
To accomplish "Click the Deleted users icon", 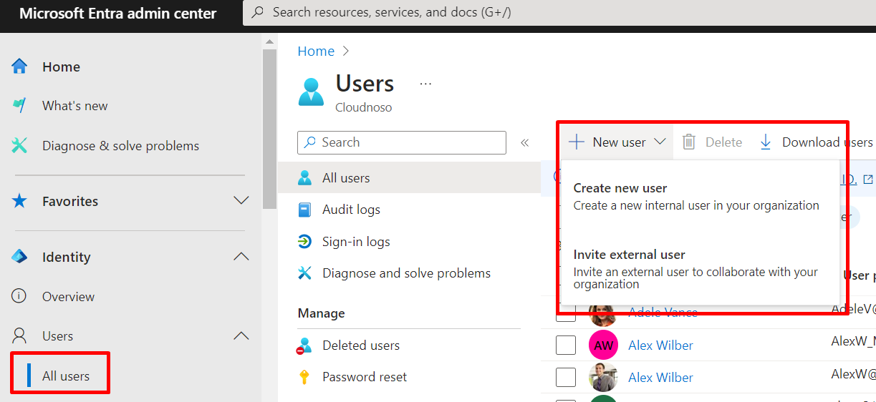I will point(305,345).
